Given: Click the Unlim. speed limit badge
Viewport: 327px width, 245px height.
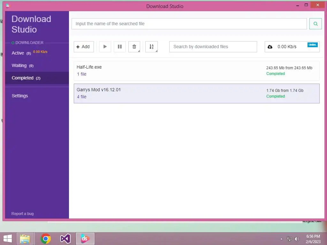Looking at the screenshot, I should point(312,45).
